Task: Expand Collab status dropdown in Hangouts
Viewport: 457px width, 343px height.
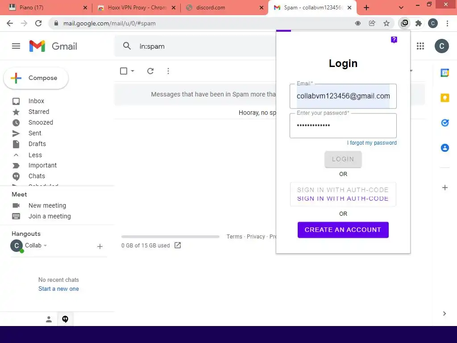Action: [45, 246]
